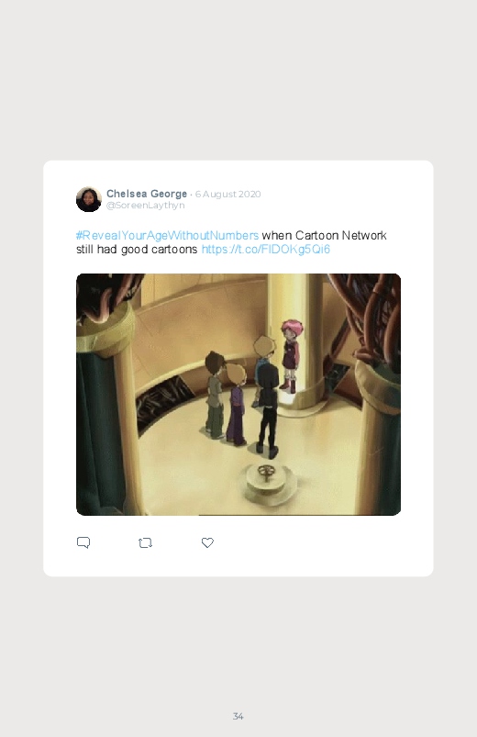Select the blond character in purple outfit

pyautogui.click(x=236, y=404)
